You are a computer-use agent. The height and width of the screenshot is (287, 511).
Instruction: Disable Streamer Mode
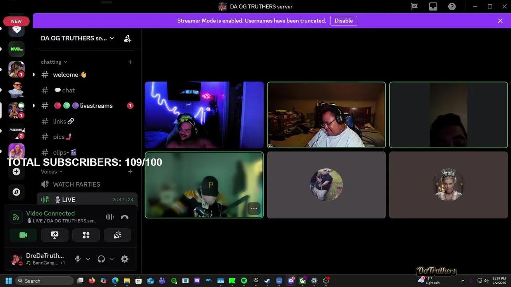point(344,21)
